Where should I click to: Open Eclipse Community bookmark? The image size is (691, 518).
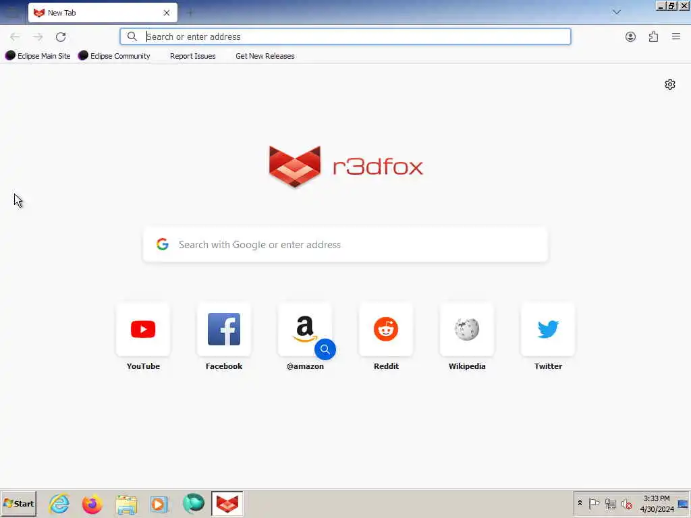114,56
